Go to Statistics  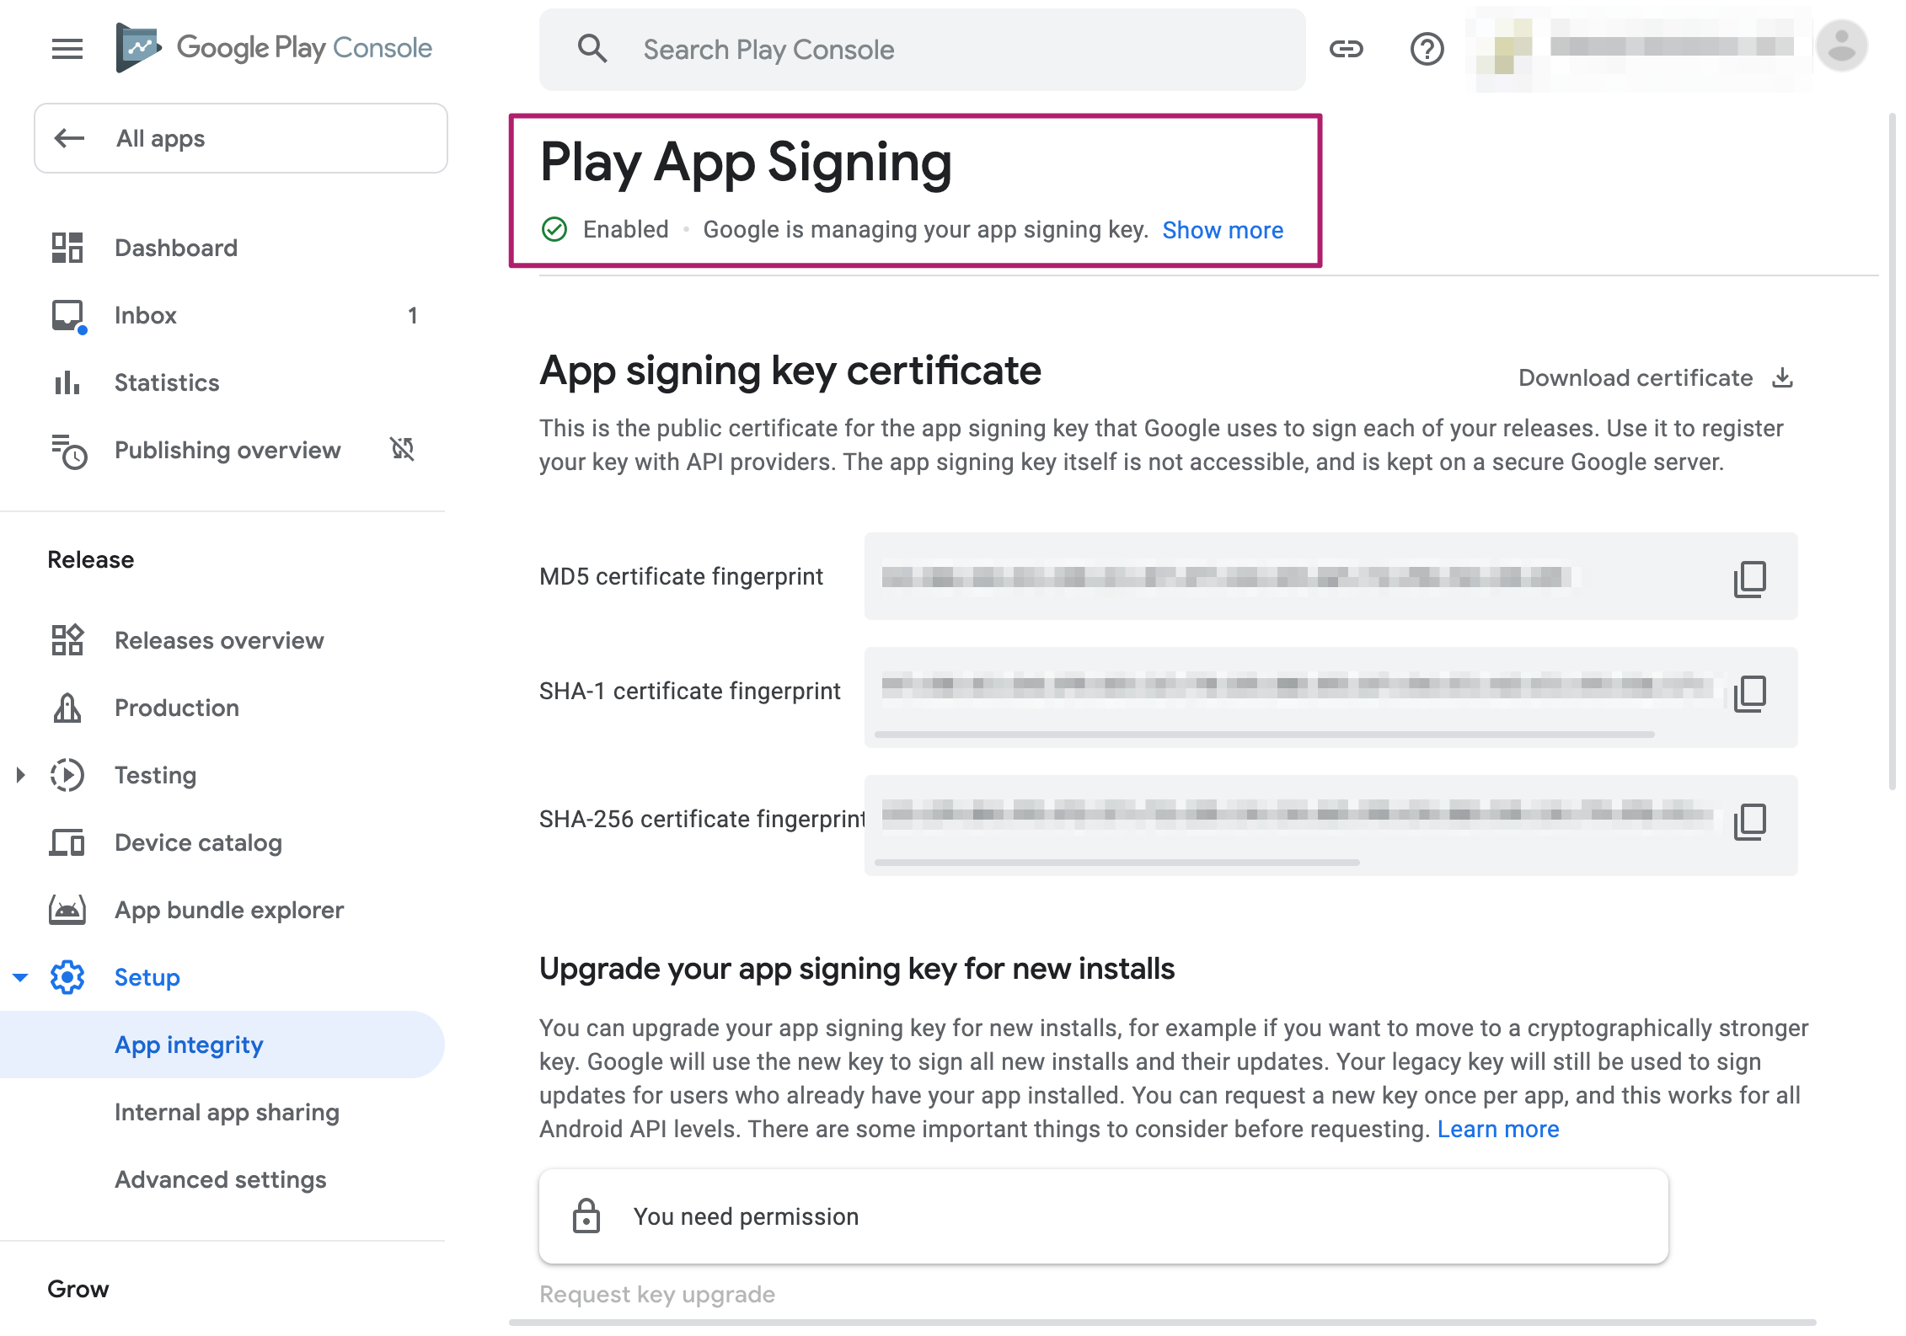tap(166, 382)
